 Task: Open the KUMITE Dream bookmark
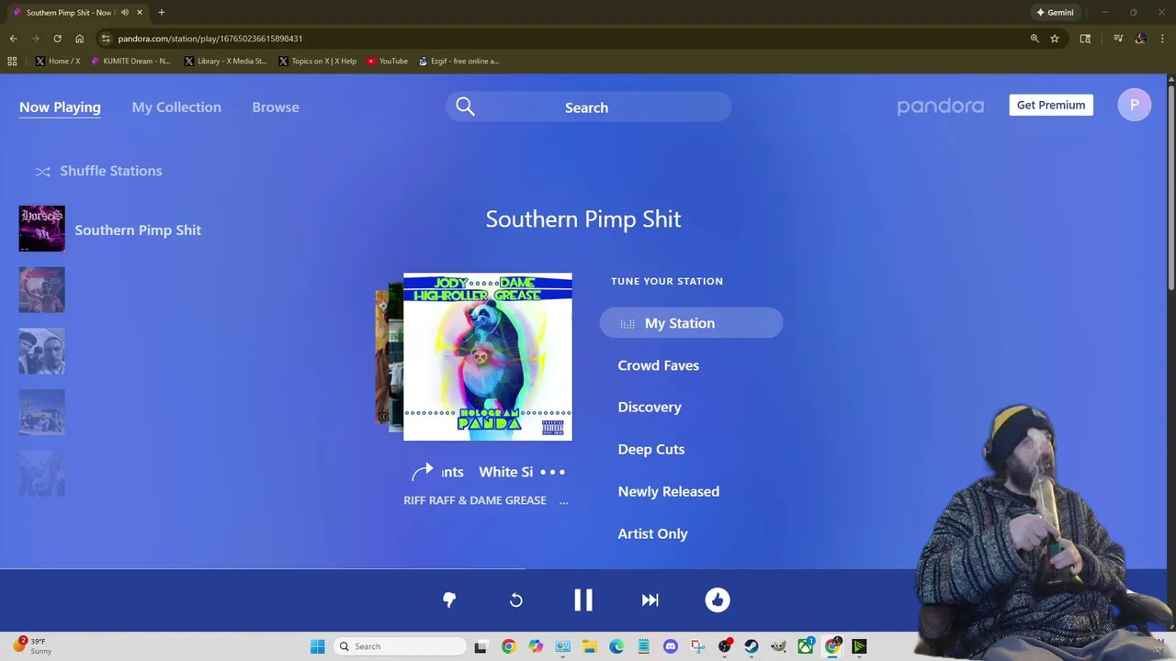[x=130, y=61]
